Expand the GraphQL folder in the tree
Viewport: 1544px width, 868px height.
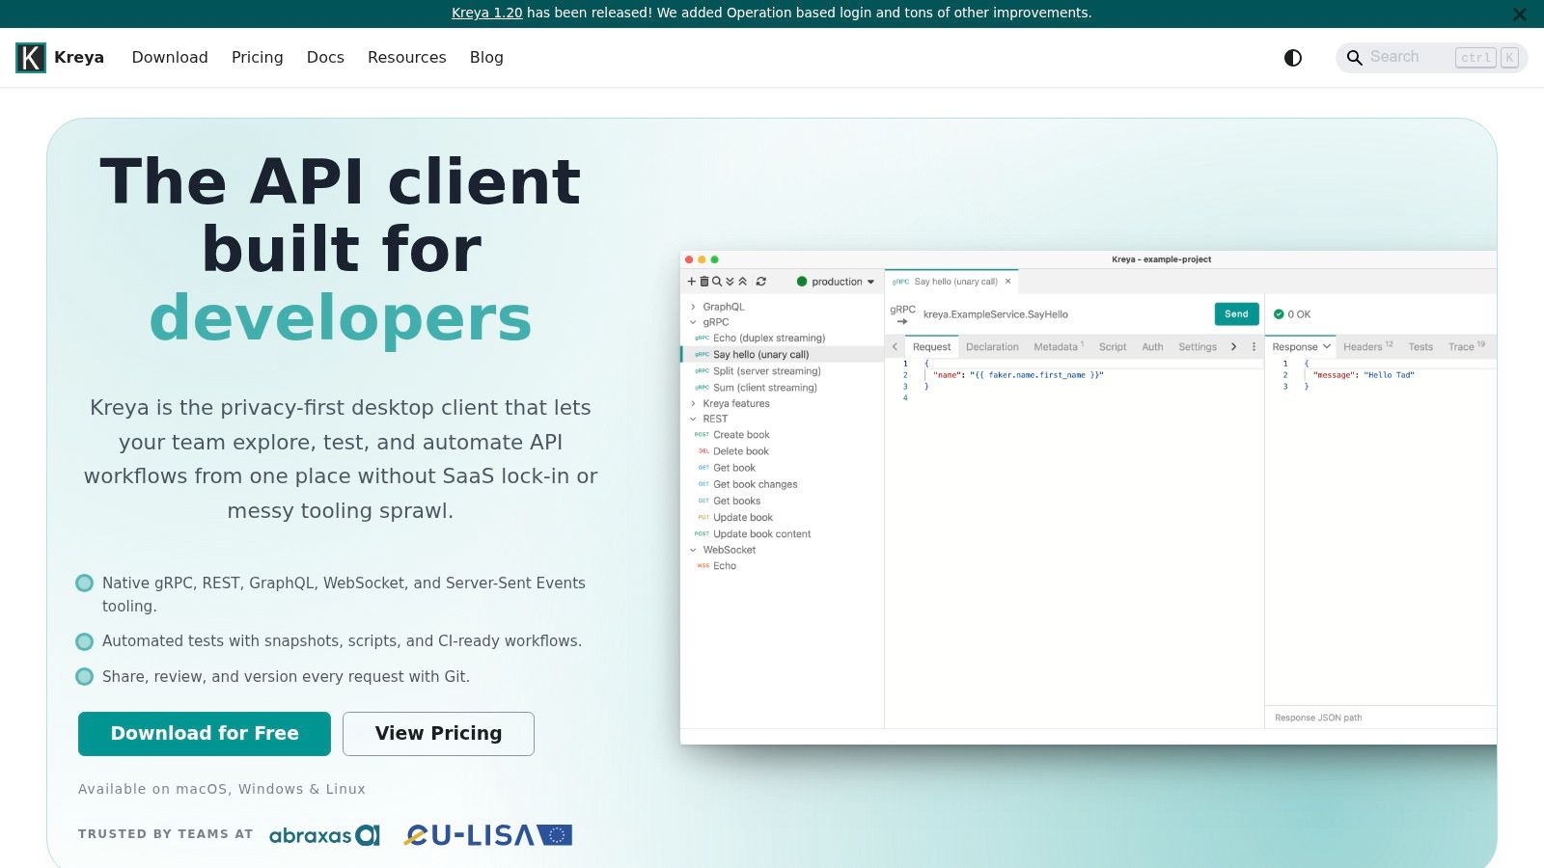(693, 307)
